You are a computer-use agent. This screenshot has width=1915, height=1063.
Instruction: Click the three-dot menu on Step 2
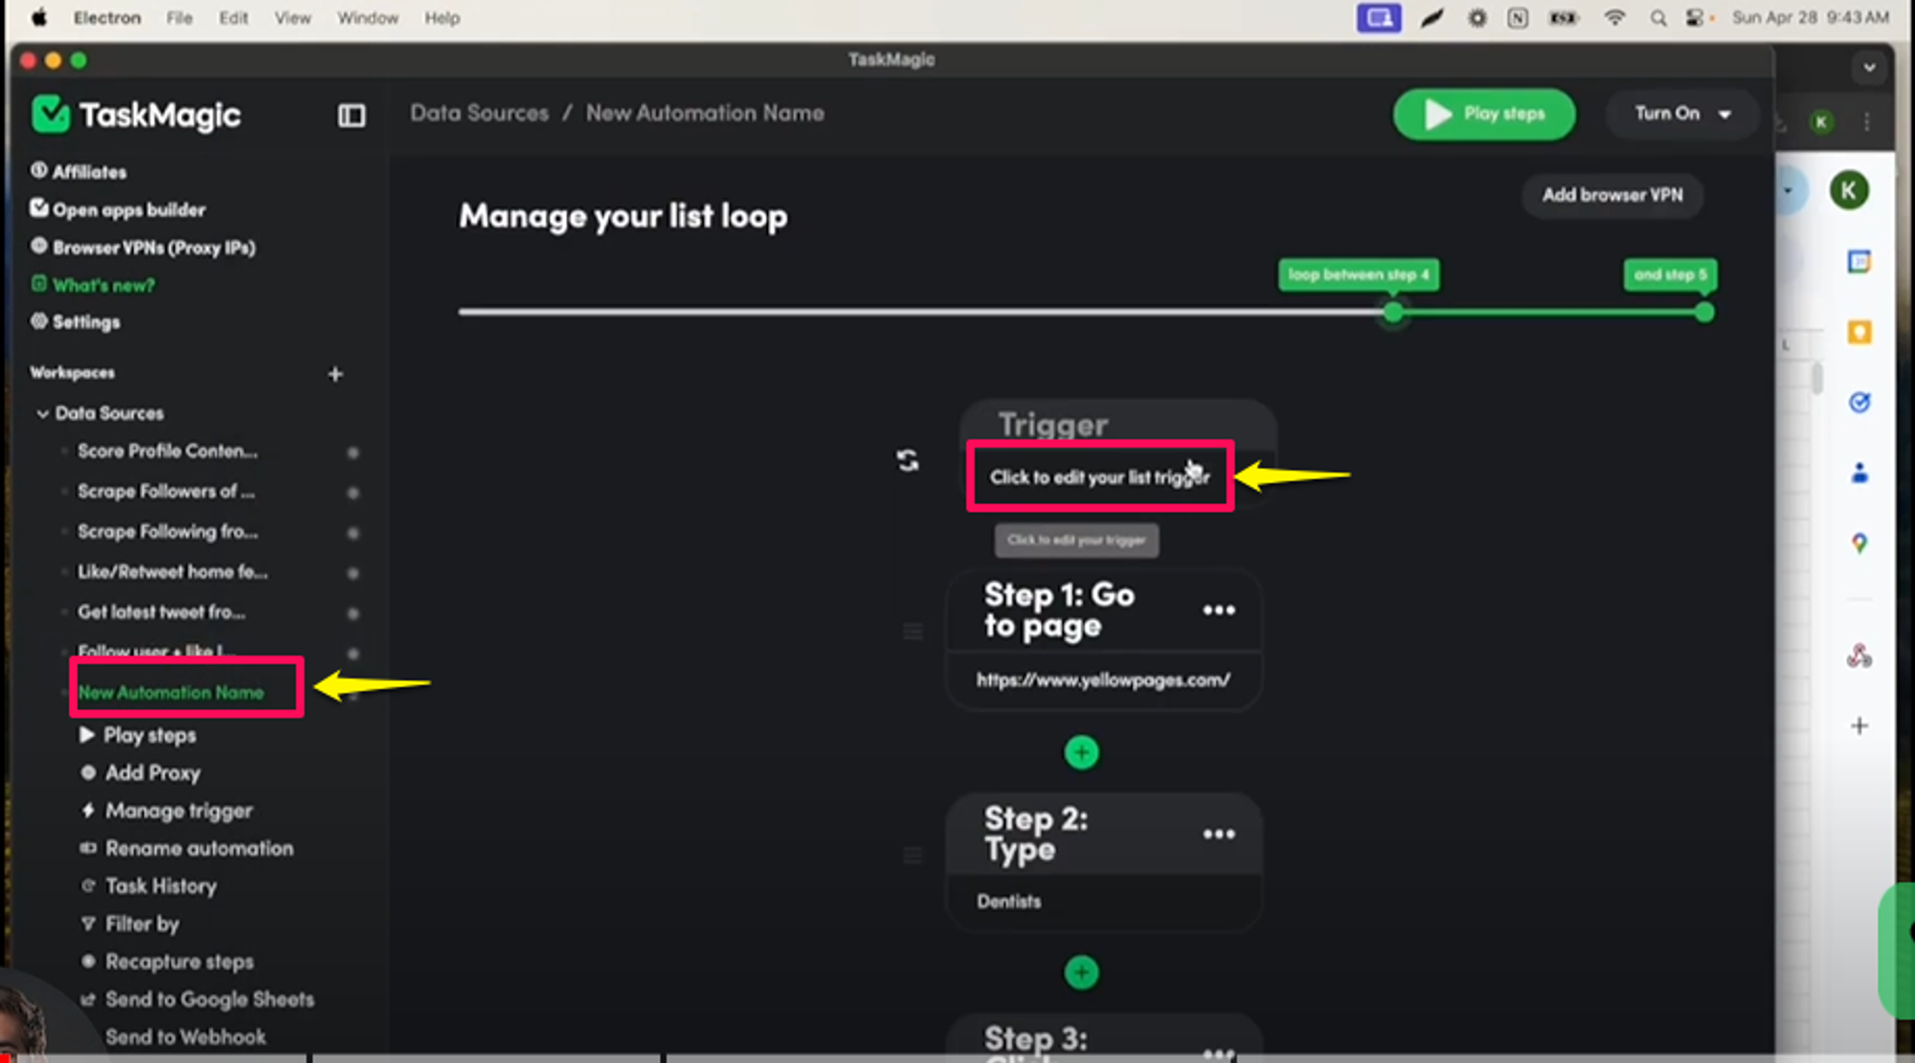coord(1217,832)
